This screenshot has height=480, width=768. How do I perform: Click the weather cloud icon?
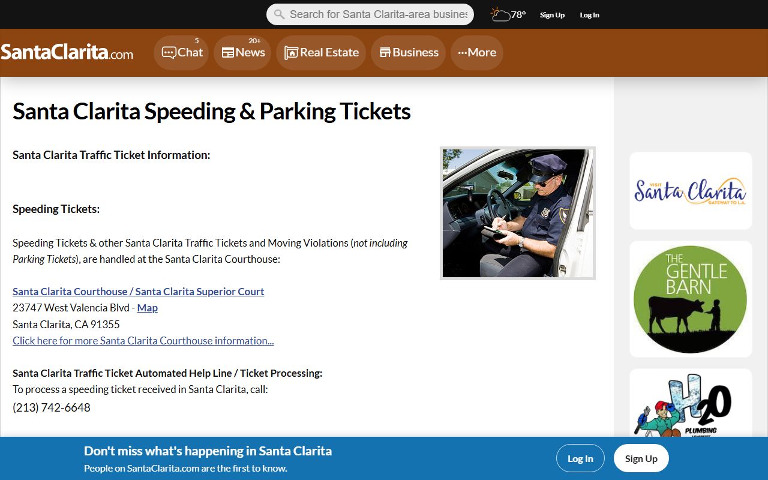(500, 14)
